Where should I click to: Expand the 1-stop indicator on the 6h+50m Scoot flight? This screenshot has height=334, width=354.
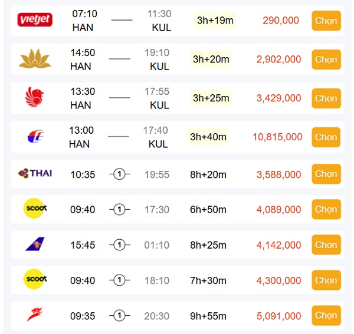(x=120, y=210)
